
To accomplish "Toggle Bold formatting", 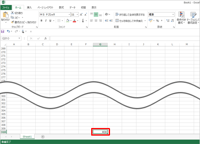I will pyautogui.click(x=42, y=21).
